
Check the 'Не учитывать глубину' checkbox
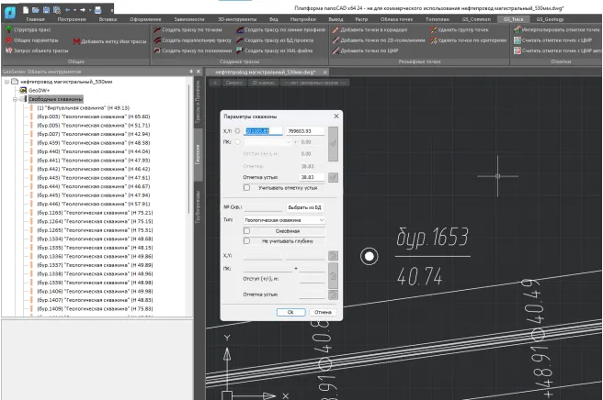coord(247,239)
